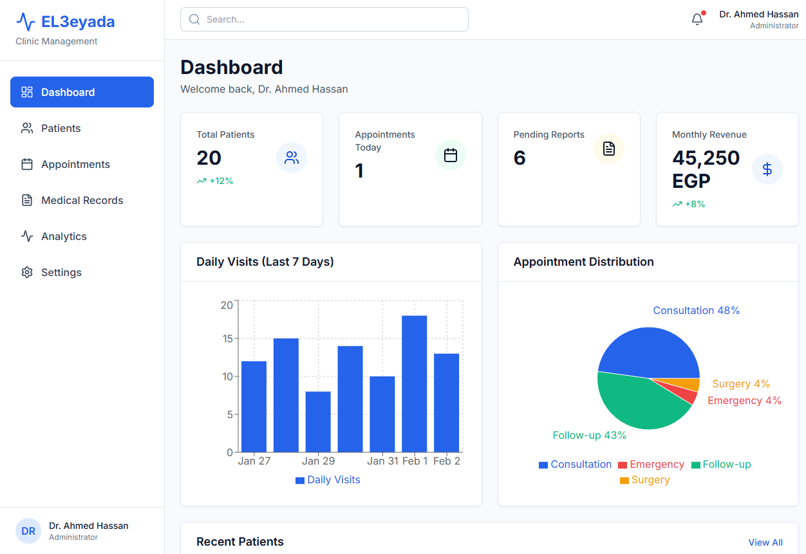Click the Feb 1 bar in chart

pos(415,383)
